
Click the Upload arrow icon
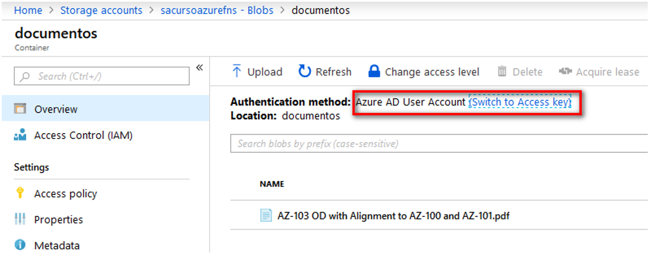click(x=237, y=71)
